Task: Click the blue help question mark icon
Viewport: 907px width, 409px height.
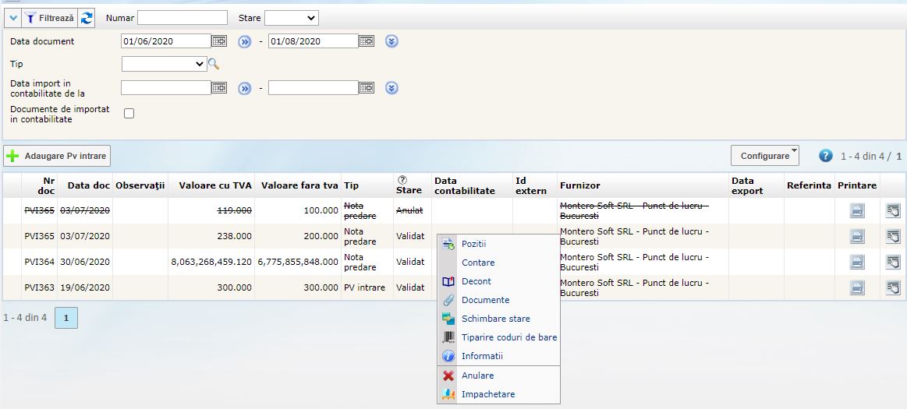Action: (826, 156)
